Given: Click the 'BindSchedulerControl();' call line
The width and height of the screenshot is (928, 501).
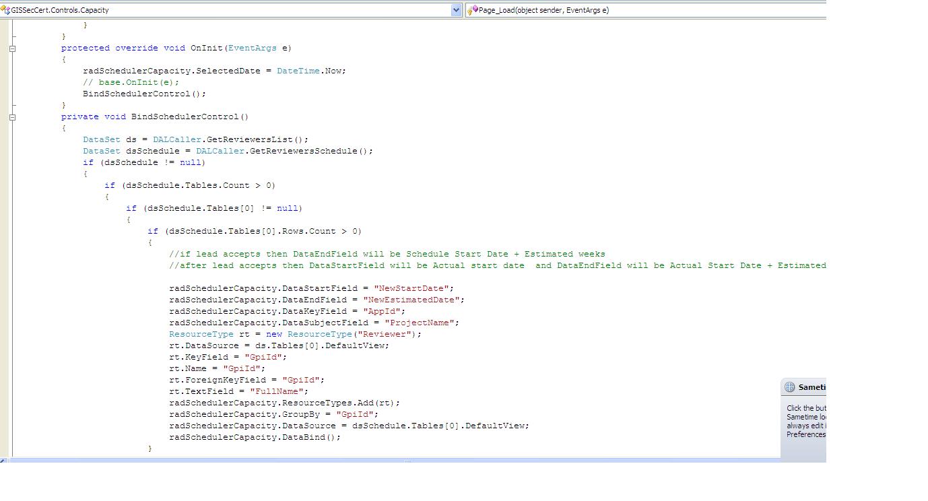Looking at the screenshot, I should click(144, 94).
